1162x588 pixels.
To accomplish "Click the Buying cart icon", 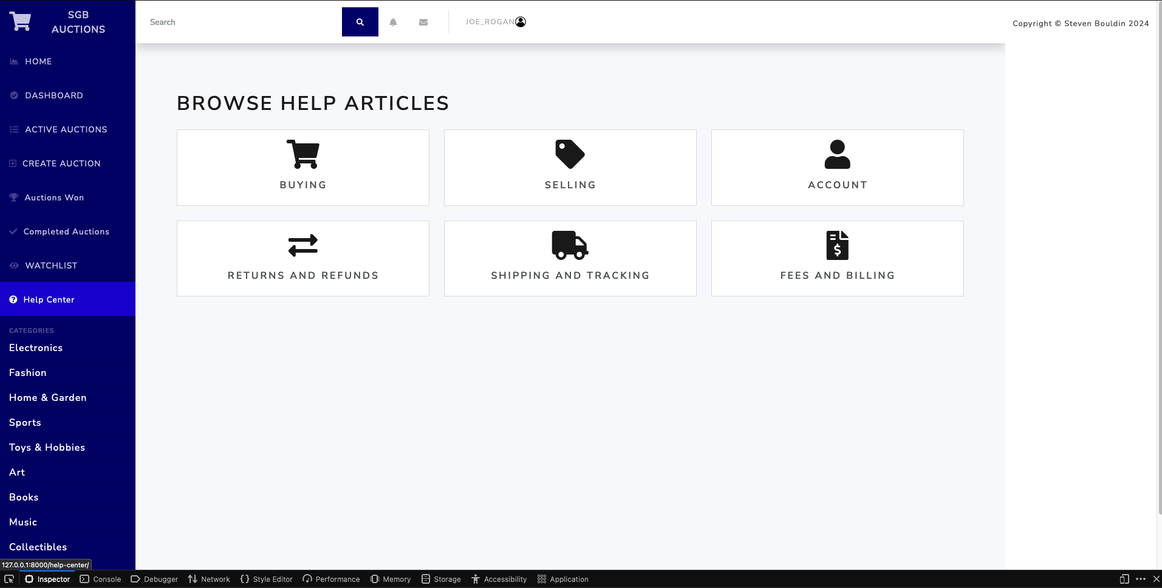I will tap(303, 154).
